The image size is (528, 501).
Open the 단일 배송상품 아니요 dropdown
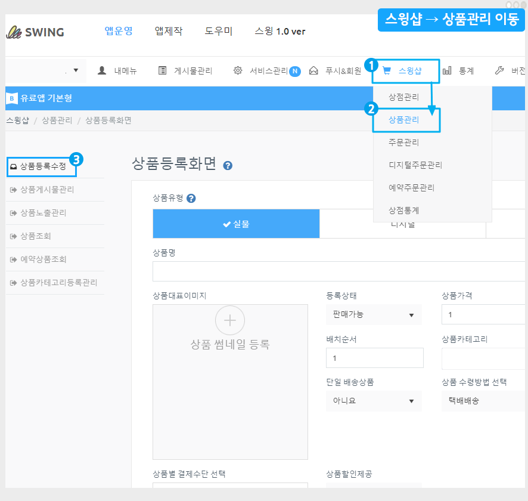click(374, 401)
